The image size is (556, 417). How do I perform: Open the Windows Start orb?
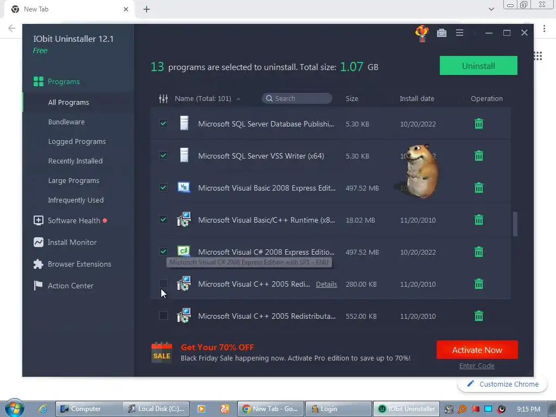click(14, 408)
